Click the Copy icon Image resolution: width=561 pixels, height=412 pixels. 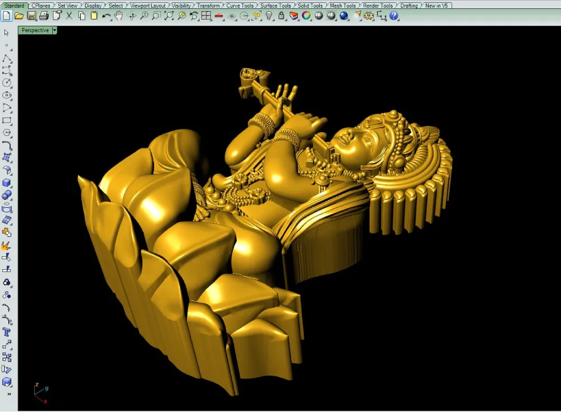click(81, 16)
